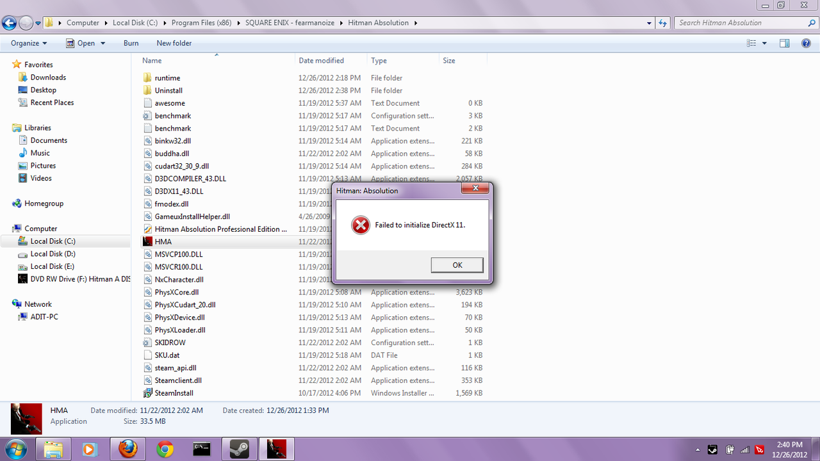Toggle the preview pane icon

click(x=785, y=44)
